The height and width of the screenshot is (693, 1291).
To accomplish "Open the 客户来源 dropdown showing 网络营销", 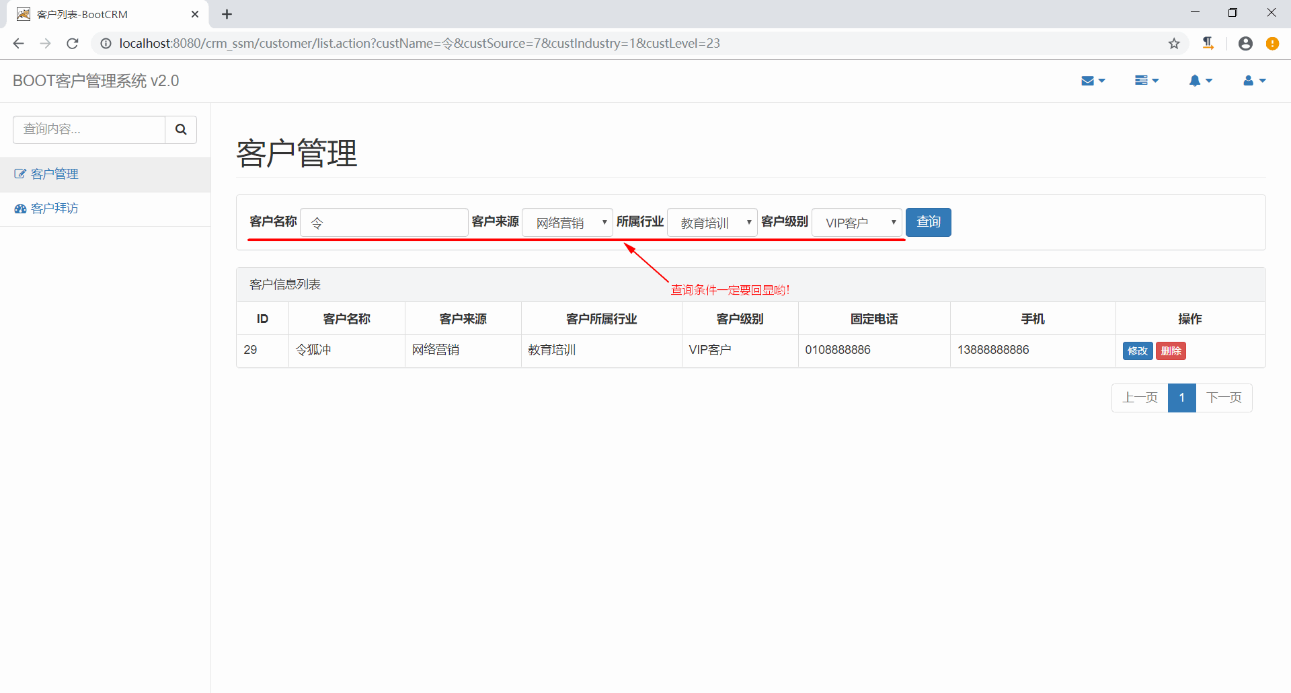I will 567,222.
